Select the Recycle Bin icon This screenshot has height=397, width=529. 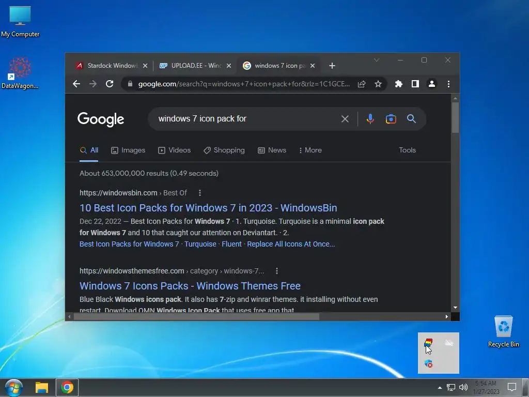[x=503, y=331]
